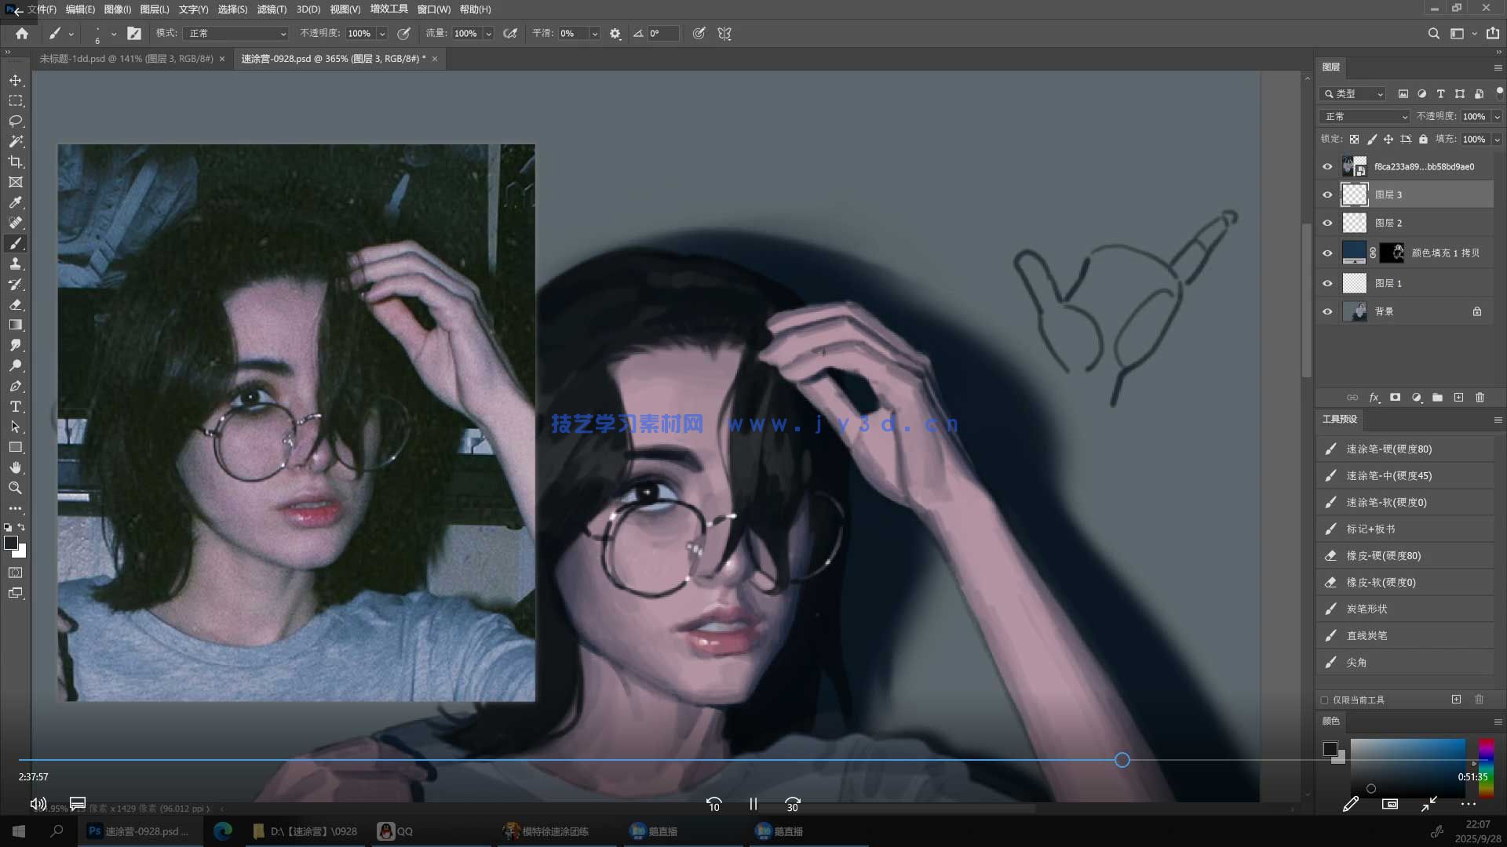The image size is (1507, 847).
Task: Click the delete layer trash icon
Action: click(1480, 398)
